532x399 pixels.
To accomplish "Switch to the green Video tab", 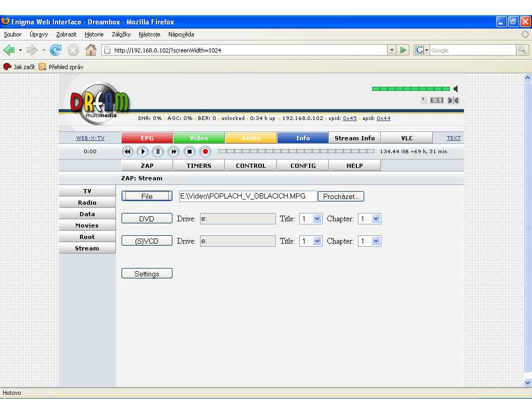I will click(x=199, y=138).
